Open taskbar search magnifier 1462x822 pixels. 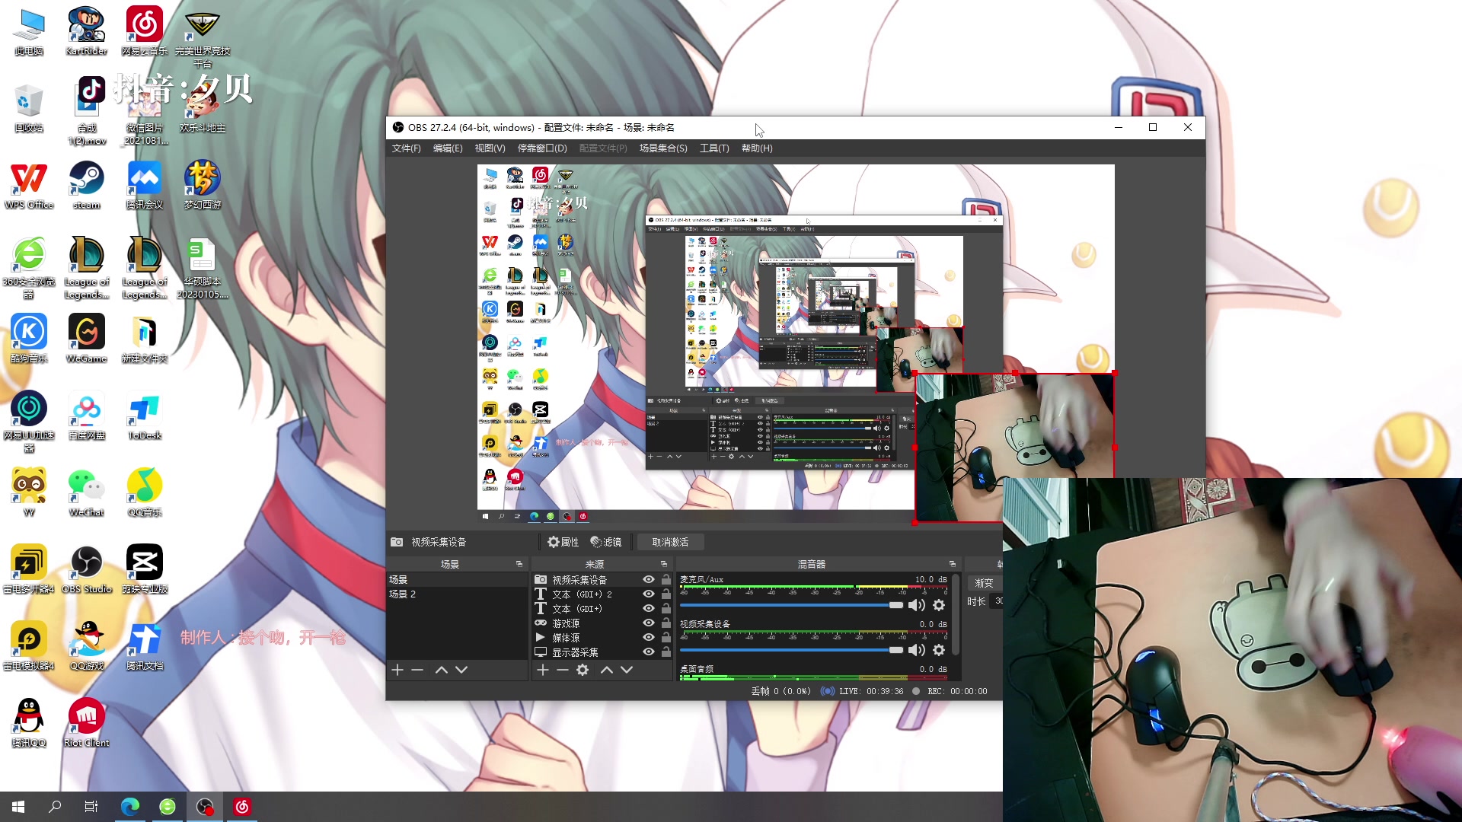55,807
